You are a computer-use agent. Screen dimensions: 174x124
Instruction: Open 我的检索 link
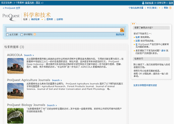pos(149,3)
